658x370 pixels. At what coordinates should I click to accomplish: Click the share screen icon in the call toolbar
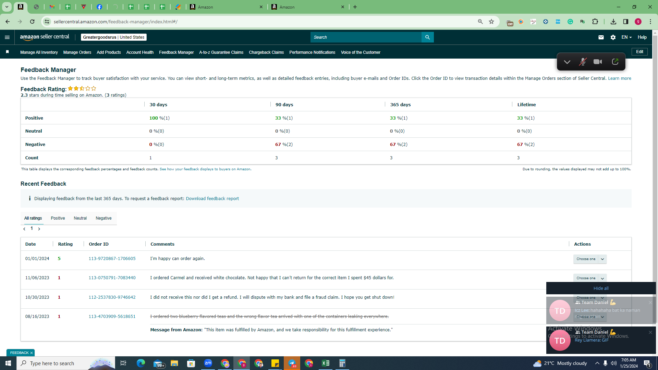615,62
